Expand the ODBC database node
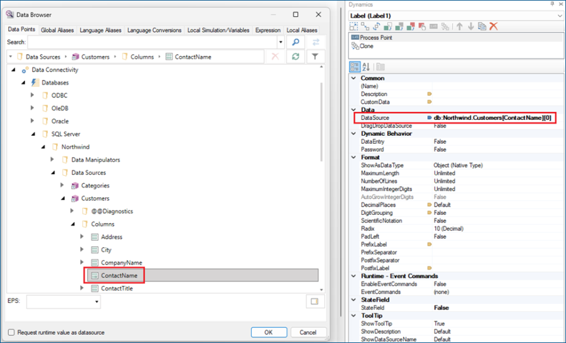The width and height of the screenshot is (566, 343). coord(33,95)
